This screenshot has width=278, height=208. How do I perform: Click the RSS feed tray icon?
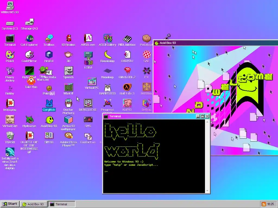tap(264, 204)
